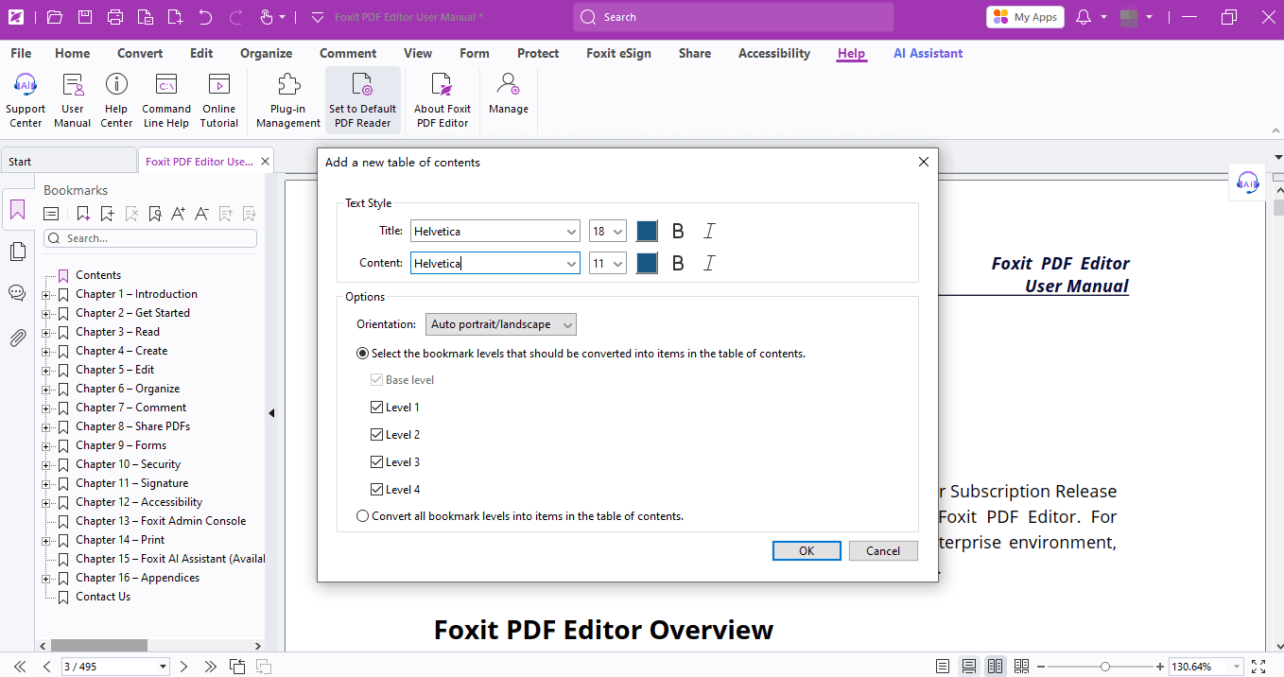This screenshot has height=677, width=1284.
Task: Click Set to Default PDF Reader
Action: (362, 100)
